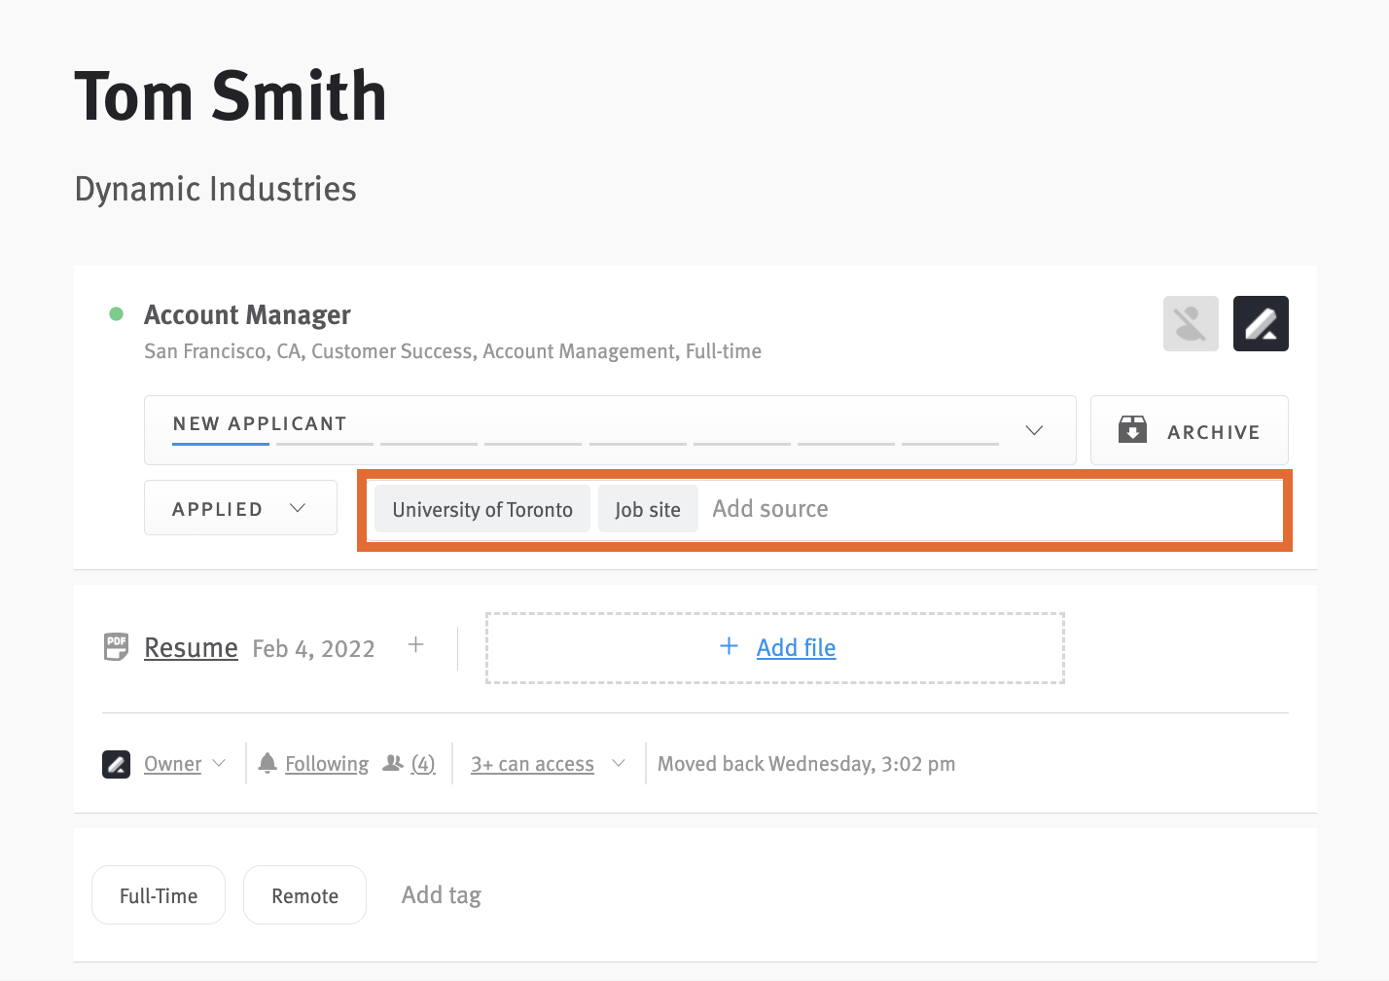Click the plus icon next to Resume date

coord(415,644)
